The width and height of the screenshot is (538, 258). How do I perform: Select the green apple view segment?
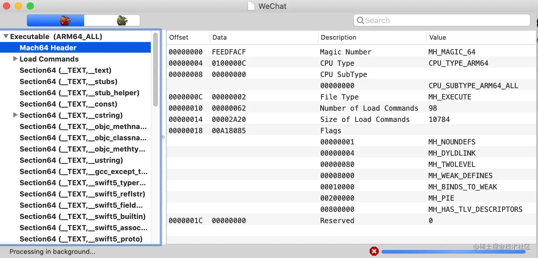coord(112,20)
